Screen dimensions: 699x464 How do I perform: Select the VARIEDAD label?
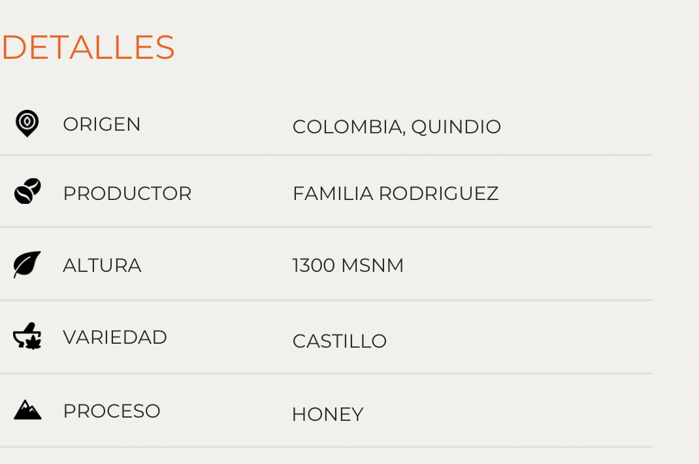[115, 337]
